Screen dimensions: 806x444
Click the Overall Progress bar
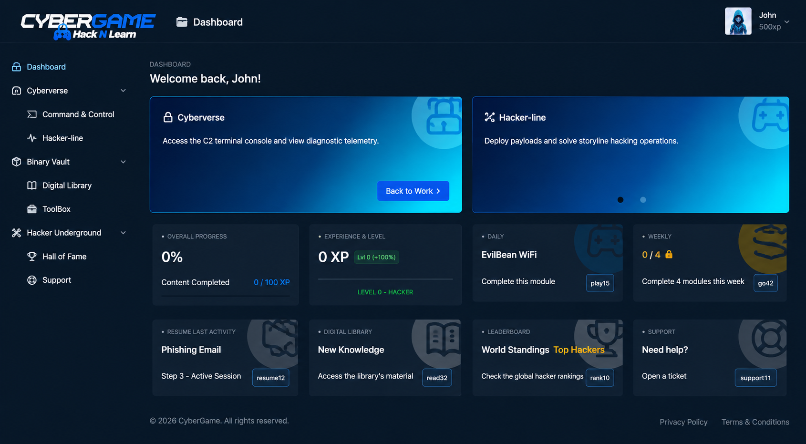[226, 296]
